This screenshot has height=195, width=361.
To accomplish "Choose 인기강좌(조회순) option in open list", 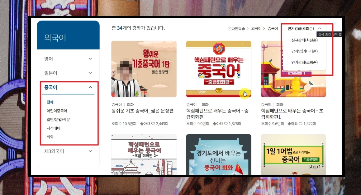I will coord(304,62).
